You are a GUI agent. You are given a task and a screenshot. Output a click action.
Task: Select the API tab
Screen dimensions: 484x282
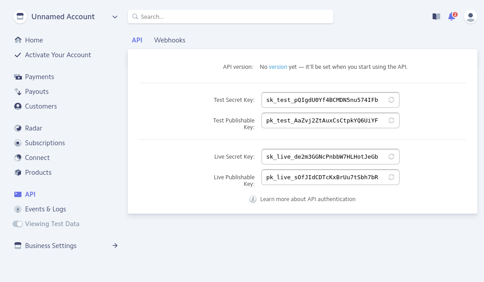click(x=137, y=40)
